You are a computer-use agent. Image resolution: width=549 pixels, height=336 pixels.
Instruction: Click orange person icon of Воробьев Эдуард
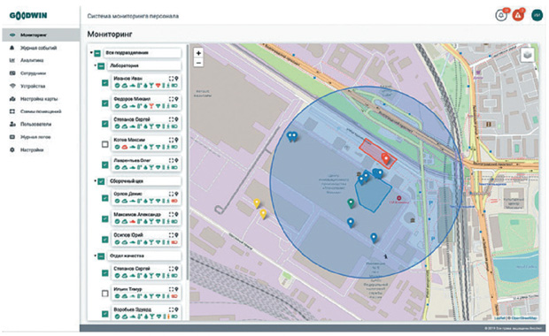(x=168, y=317)
